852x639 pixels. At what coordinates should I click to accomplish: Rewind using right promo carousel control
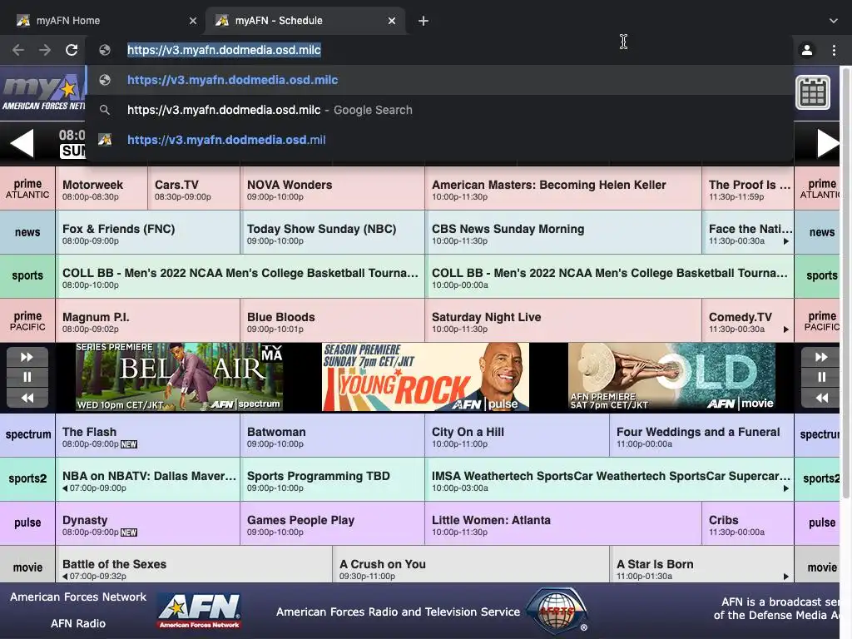click(x=821, y=398)
